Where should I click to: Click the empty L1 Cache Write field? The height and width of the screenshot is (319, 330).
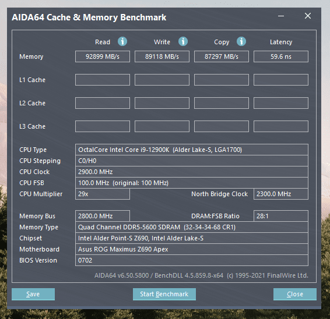pos(162,80)
